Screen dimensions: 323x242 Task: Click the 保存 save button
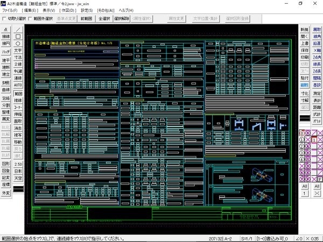coord(305,51)
